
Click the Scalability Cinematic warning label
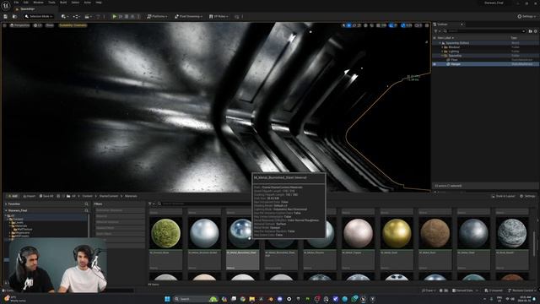[73, 25]
